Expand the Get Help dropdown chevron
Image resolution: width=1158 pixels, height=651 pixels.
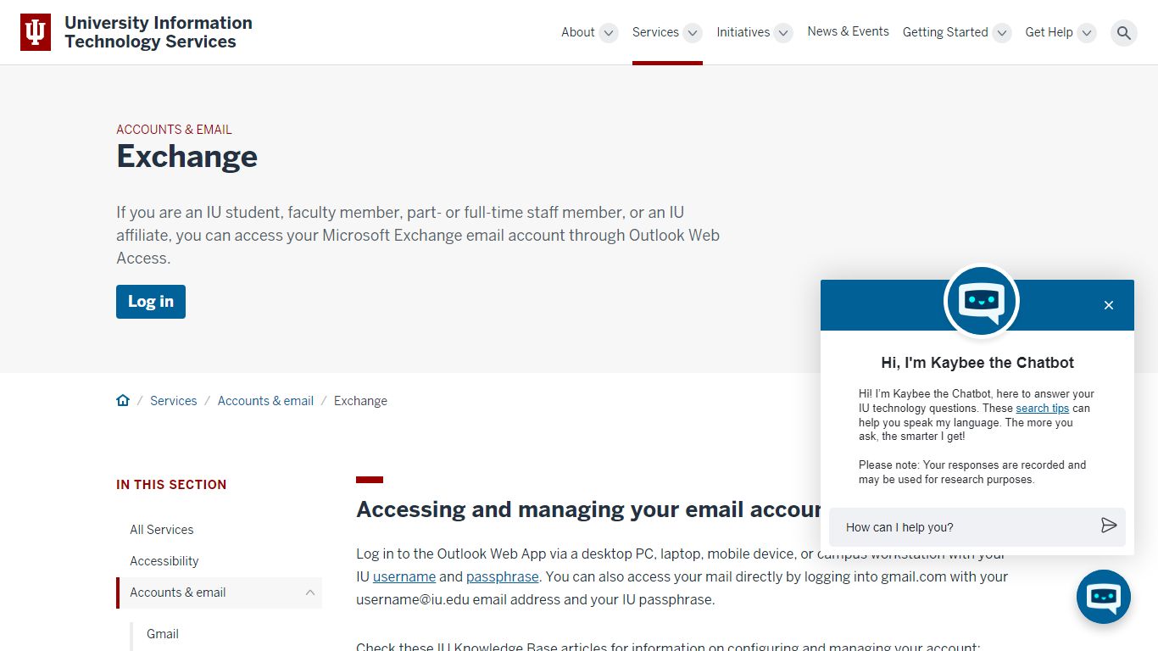coord(1087,33)
